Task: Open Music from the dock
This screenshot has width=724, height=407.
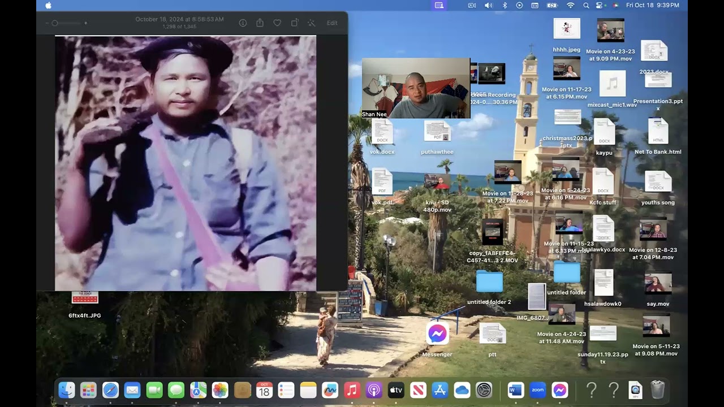Action: [x=352, y=390]
